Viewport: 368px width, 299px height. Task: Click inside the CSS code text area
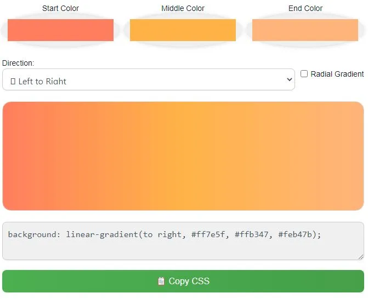coord(183,241)
